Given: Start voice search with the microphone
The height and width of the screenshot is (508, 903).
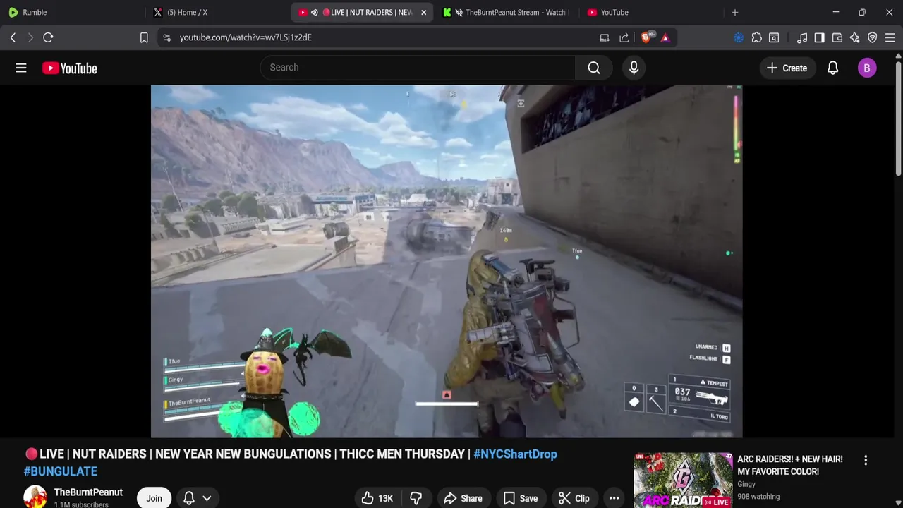Looking at the screenshot, I should tap(634, 68).
